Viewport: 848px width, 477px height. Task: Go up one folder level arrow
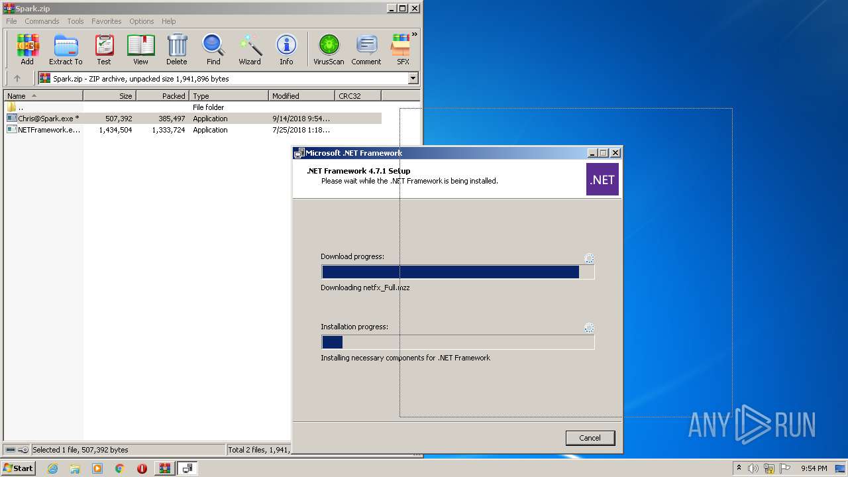click(17, 78)
